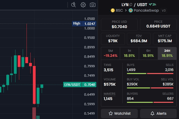
Task: Click the BSC chain link
Action: [x=120, y=11]
